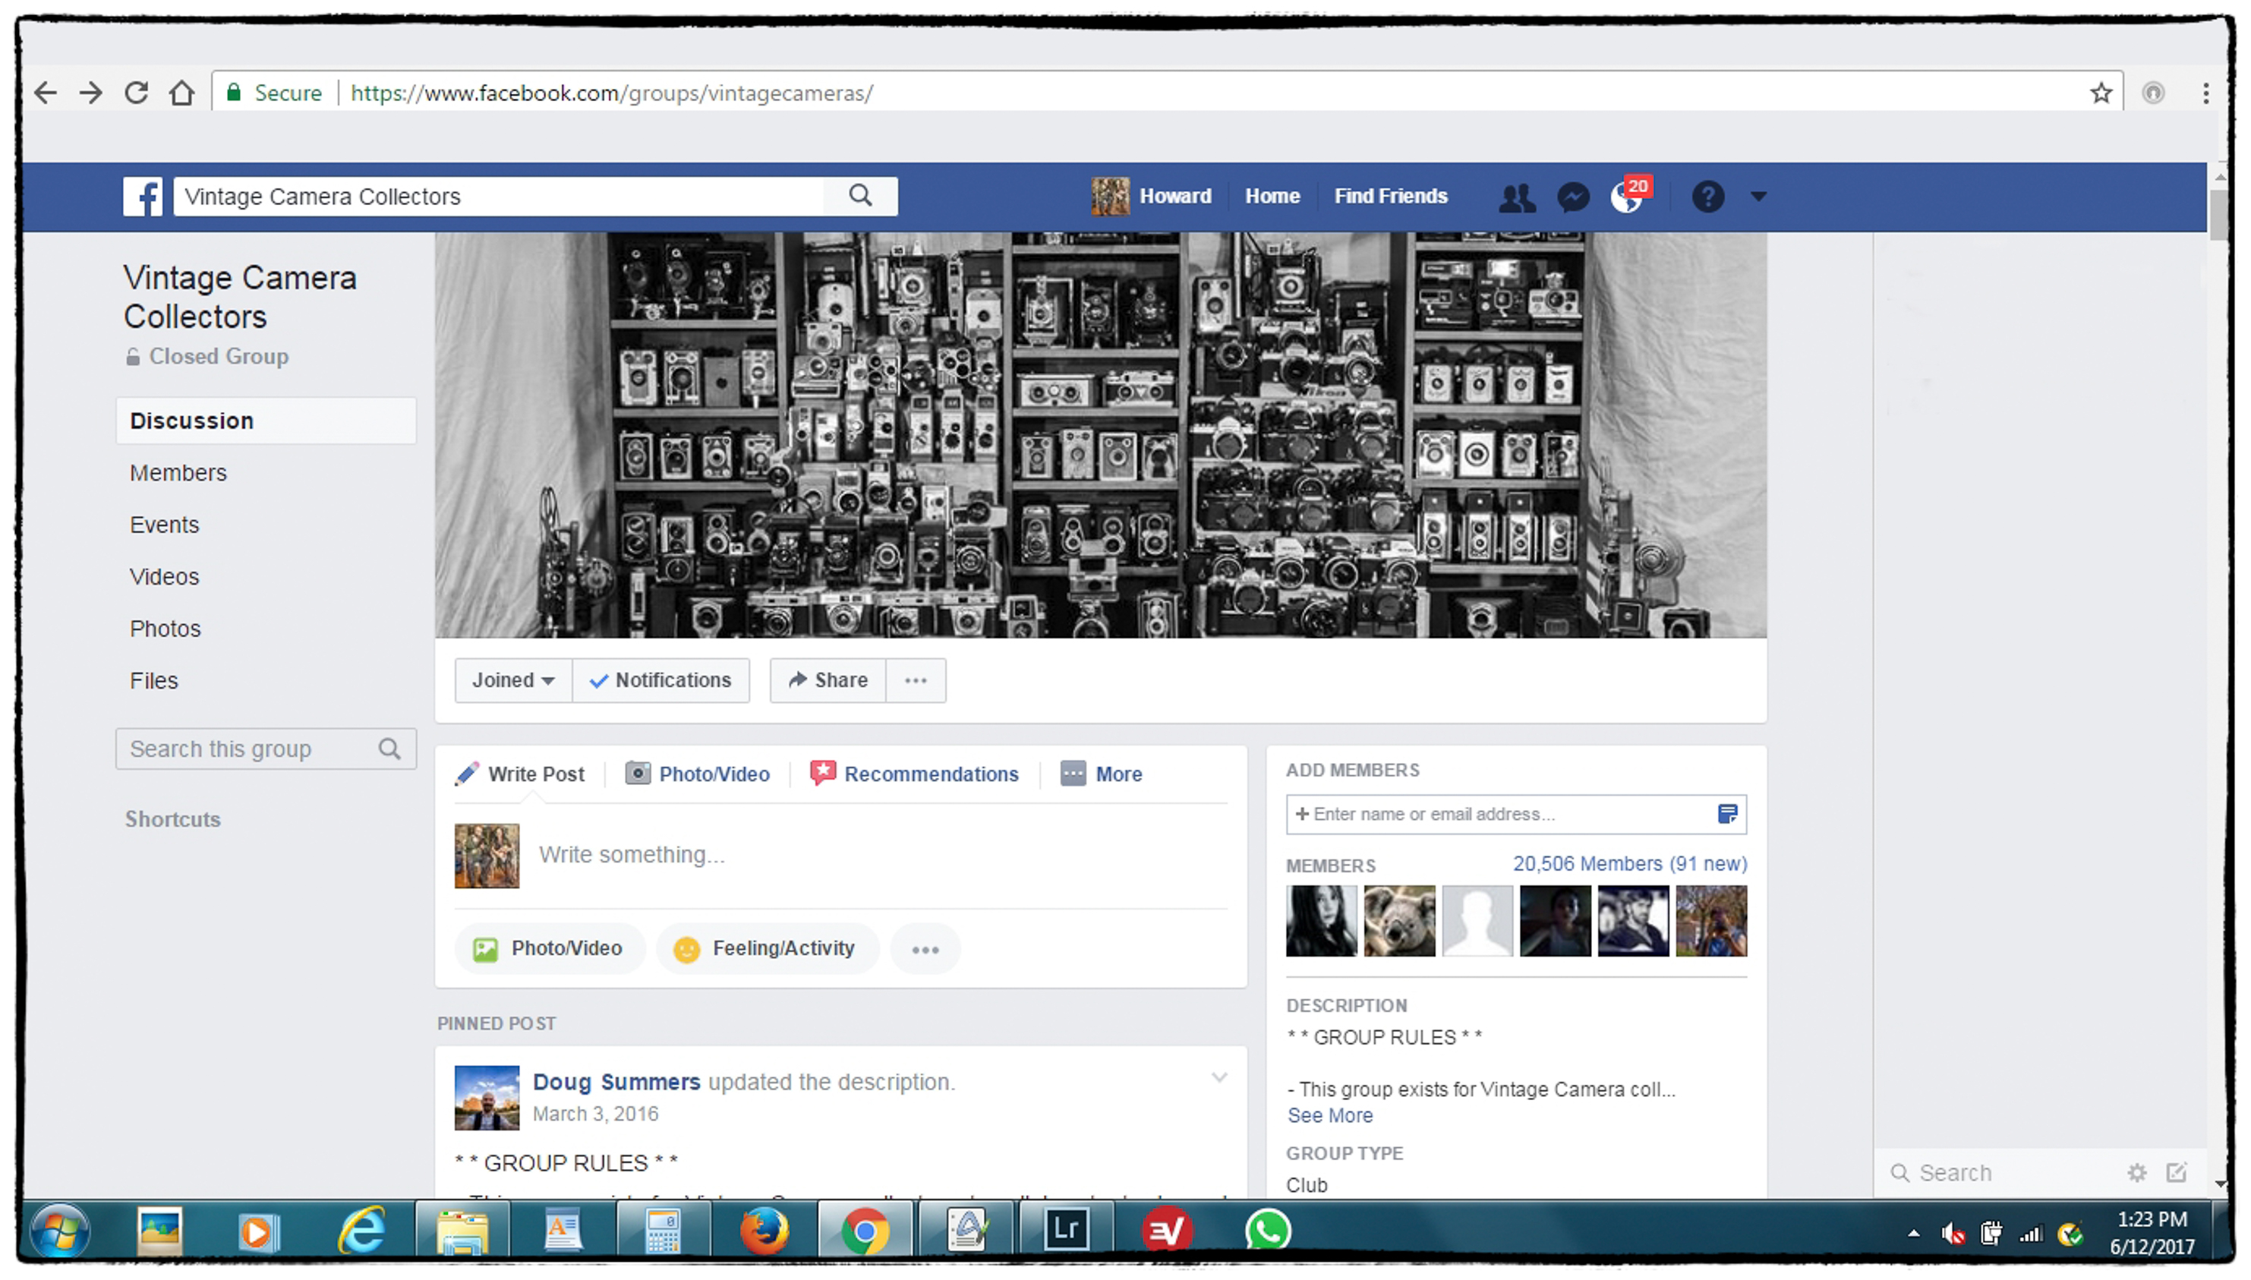Click the koala member thumbnail
The image size is (2251, 1280).
pyautogui.click(x=1398, y=920)
